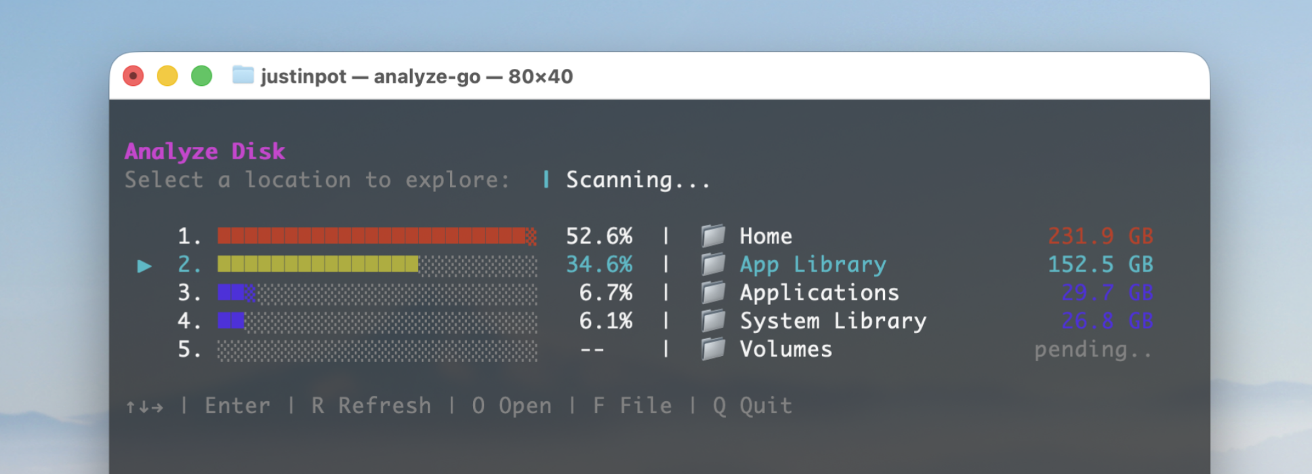The height and width of the screenshot is (474, 1312).
Task: Select the App Library location name
Action: (813, 265)
